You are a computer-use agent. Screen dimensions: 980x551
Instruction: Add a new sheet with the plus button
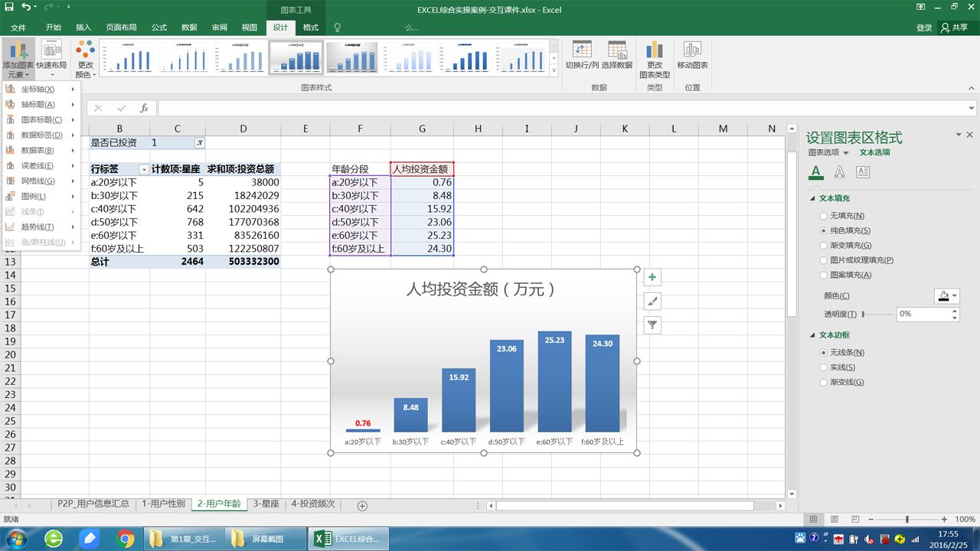pos(363,505)
